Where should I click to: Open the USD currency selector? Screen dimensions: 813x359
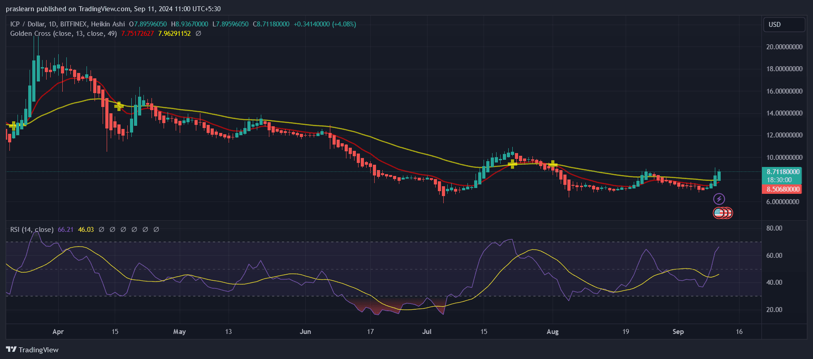784,25
